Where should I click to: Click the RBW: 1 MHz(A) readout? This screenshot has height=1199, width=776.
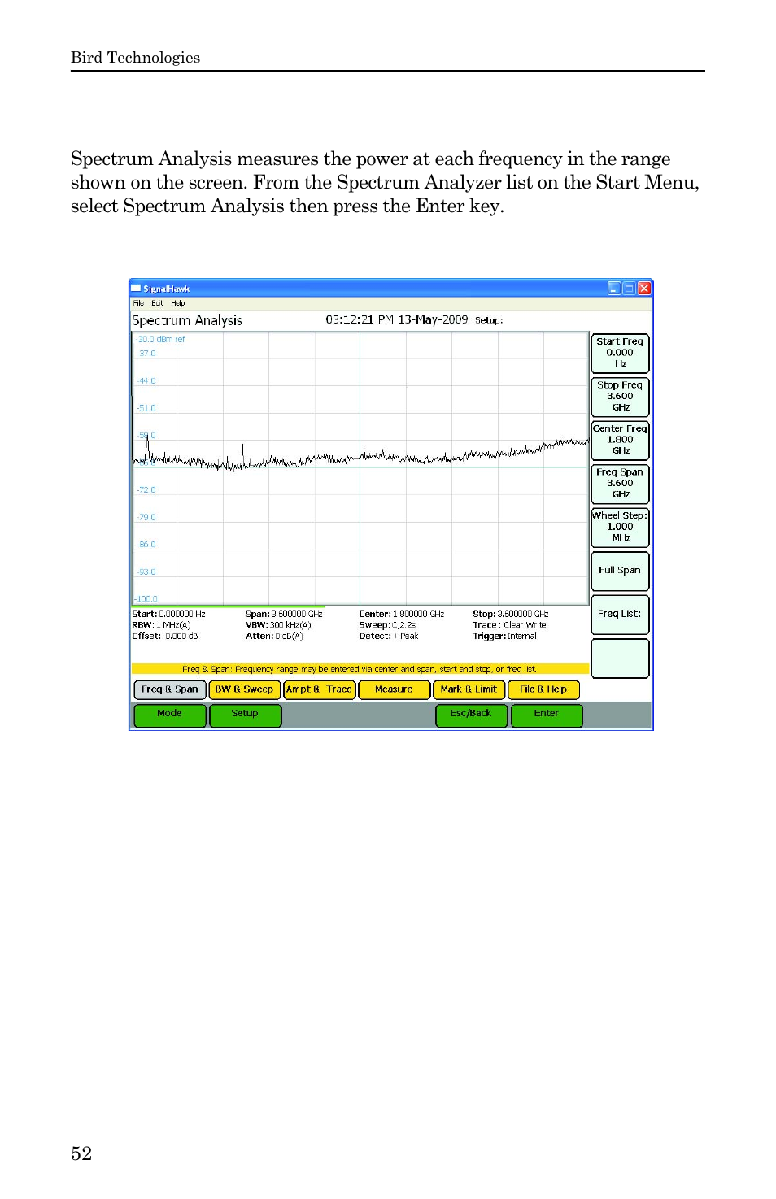161,625
